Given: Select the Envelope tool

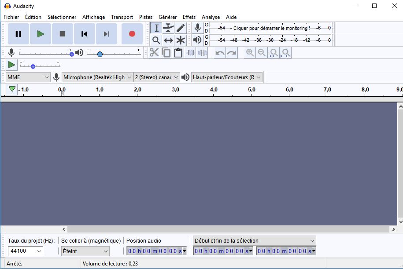Looking at the screenshot, I should coord(168,28).
